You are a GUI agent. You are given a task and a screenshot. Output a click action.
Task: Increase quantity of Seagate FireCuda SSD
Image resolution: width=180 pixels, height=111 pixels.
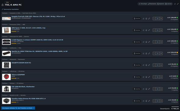[x=161, y=18]
